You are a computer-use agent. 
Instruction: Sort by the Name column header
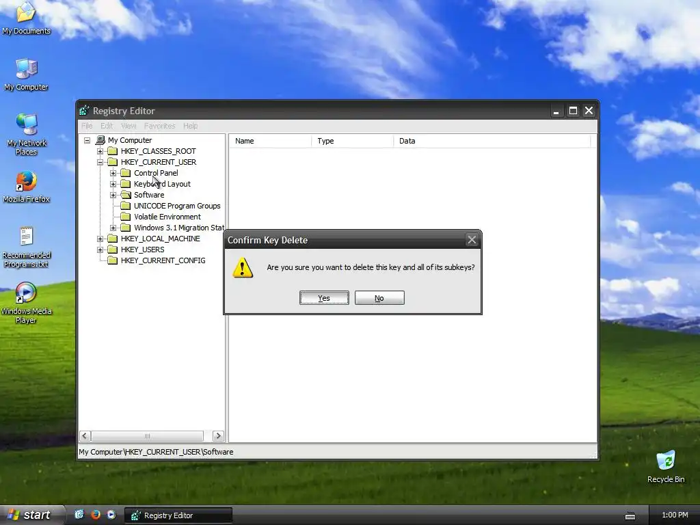click(x=270, y=141)
